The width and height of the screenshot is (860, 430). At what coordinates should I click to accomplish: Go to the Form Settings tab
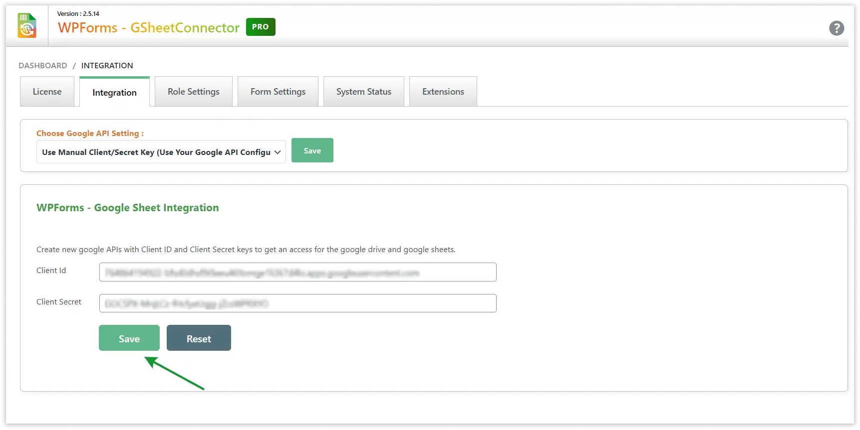coord(278,92)
